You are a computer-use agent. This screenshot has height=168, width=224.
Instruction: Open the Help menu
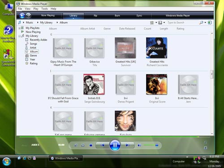click(x=53, y=9)
